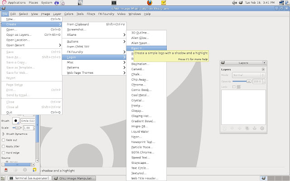Screen dimensions: 290x181
Task: Reset tool options to defaults icon
Action: [34, 170]
